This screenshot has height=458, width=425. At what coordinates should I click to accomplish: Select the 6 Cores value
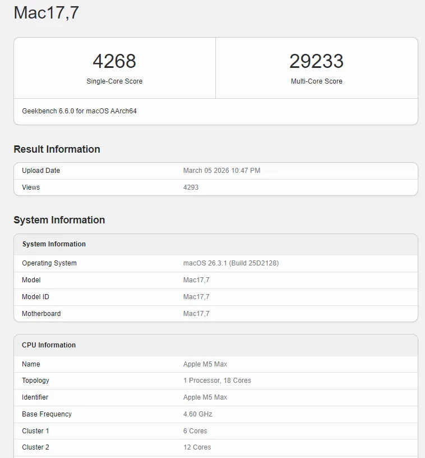[x=195, y=431]
